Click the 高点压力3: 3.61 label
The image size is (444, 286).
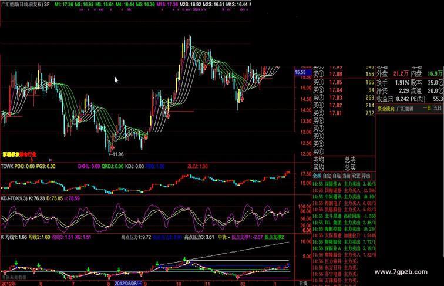click(x=199, y=237)
